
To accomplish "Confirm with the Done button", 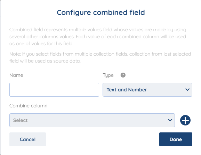I will 176,139.
